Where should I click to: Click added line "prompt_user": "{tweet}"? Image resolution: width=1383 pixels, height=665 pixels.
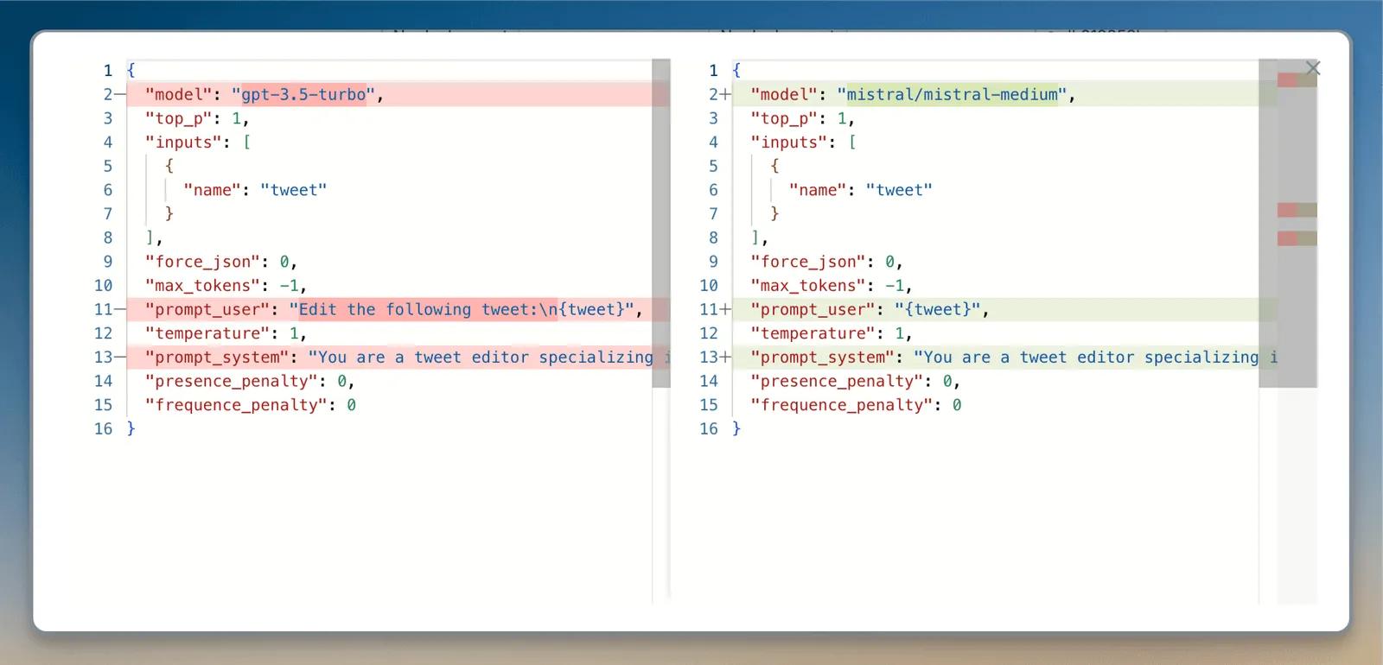pos(869,309)
